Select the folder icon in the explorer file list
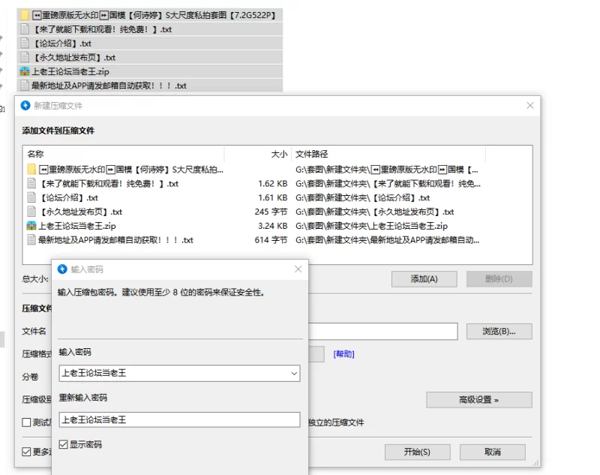This screenshot has width=600, height=475. click(x=25, y=15)
